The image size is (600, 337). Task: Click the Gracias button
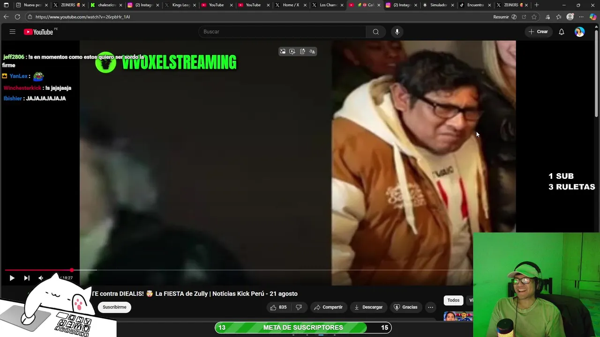pyautogui.click(x=405, y=307)
